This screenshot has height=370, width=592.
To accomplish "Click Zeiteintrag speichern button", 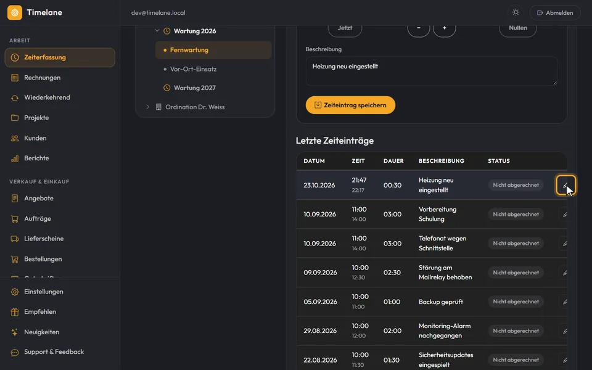I will [350, 105].
